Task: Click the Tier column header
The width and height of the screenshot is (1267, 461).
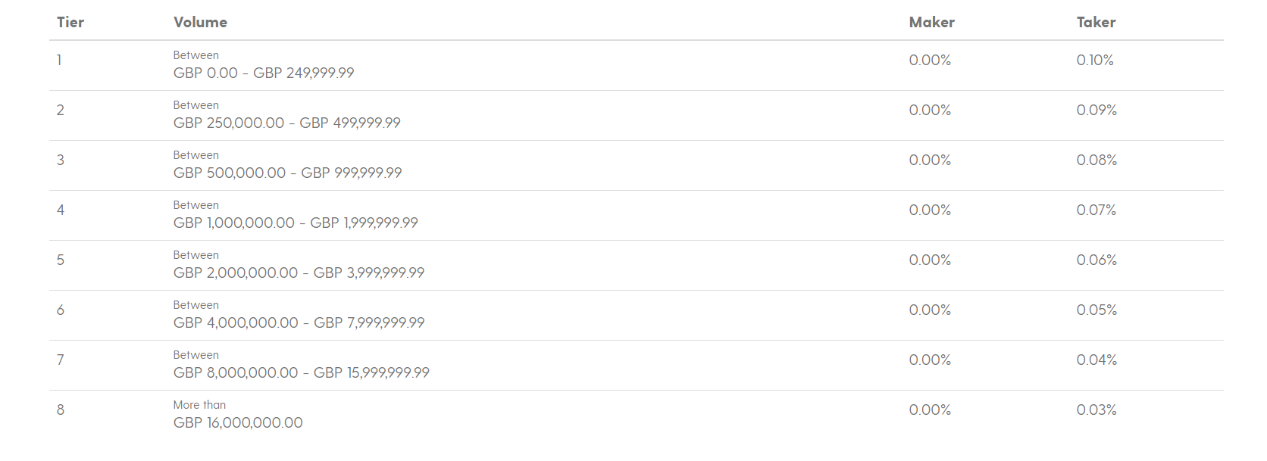Action: (70, 22)
